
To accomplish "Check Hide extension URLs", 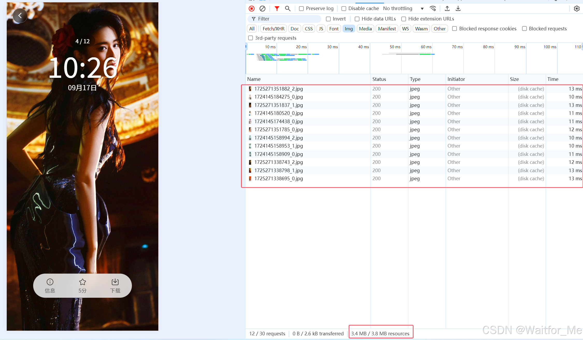I will coord(404,19).
